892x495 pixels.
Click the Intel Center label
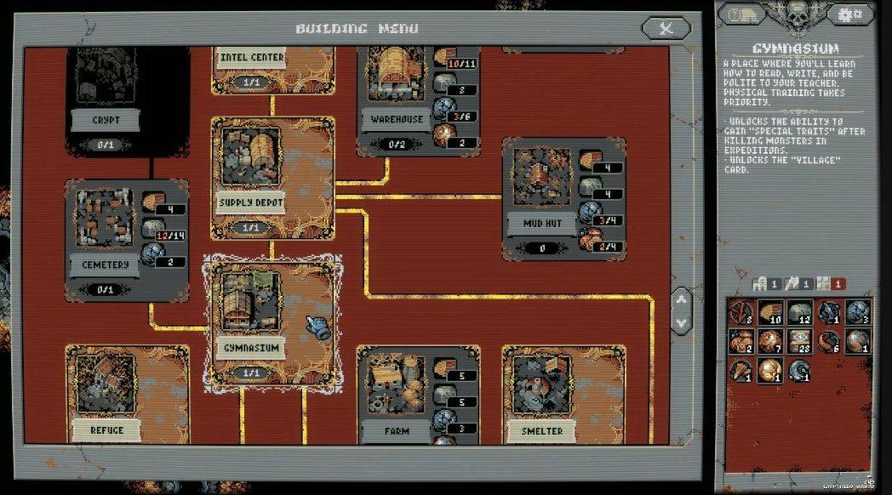[251, 58]
